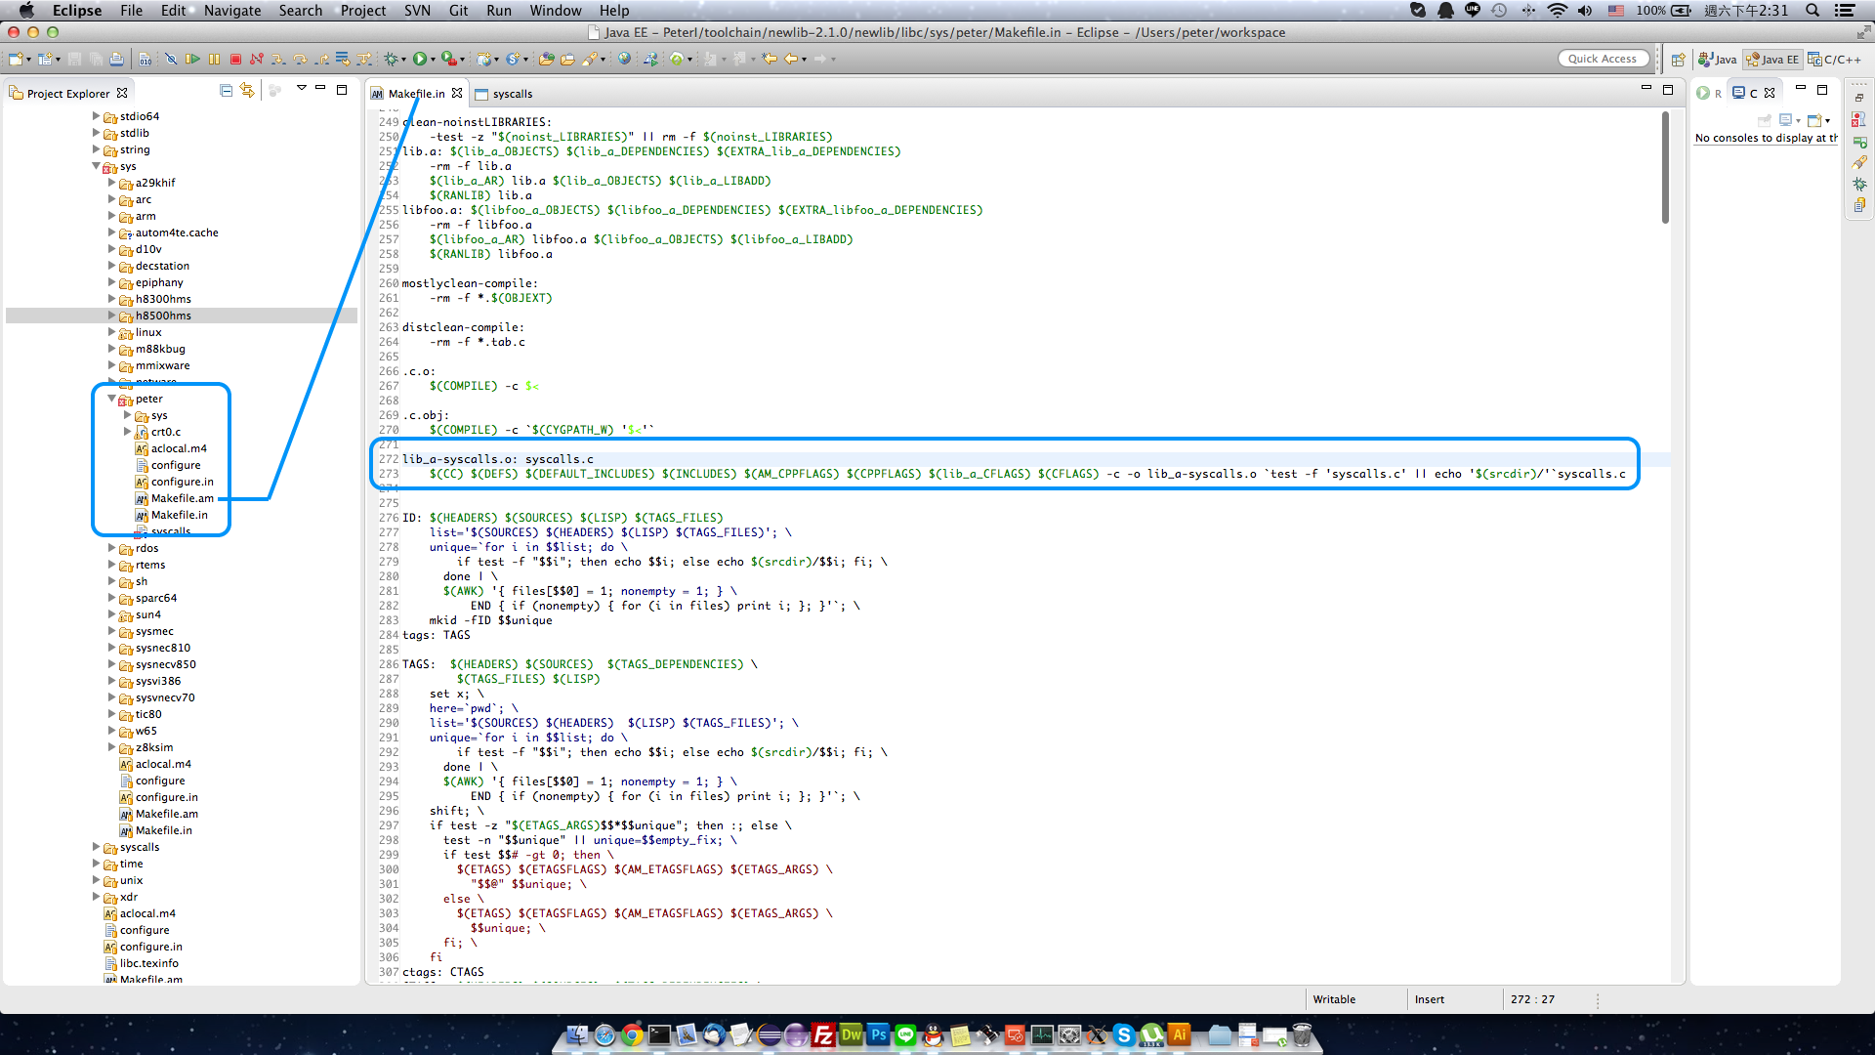Click the red Terminate debug icon
This screenshot has width=1875, height=1055.
pos(235,60)
